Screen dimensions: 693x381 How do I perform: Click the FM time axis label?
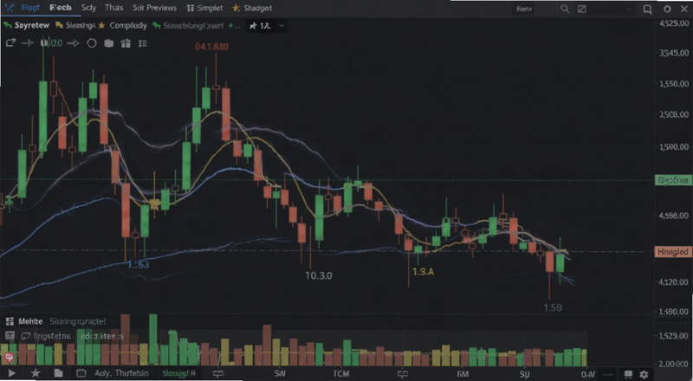463,374
